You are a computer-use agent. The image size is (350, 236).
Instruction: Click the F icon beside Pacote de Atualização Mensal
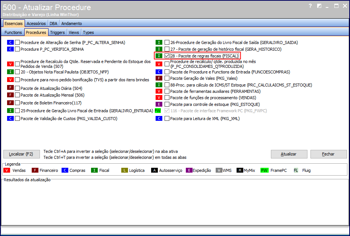click(x=10, y=95)
